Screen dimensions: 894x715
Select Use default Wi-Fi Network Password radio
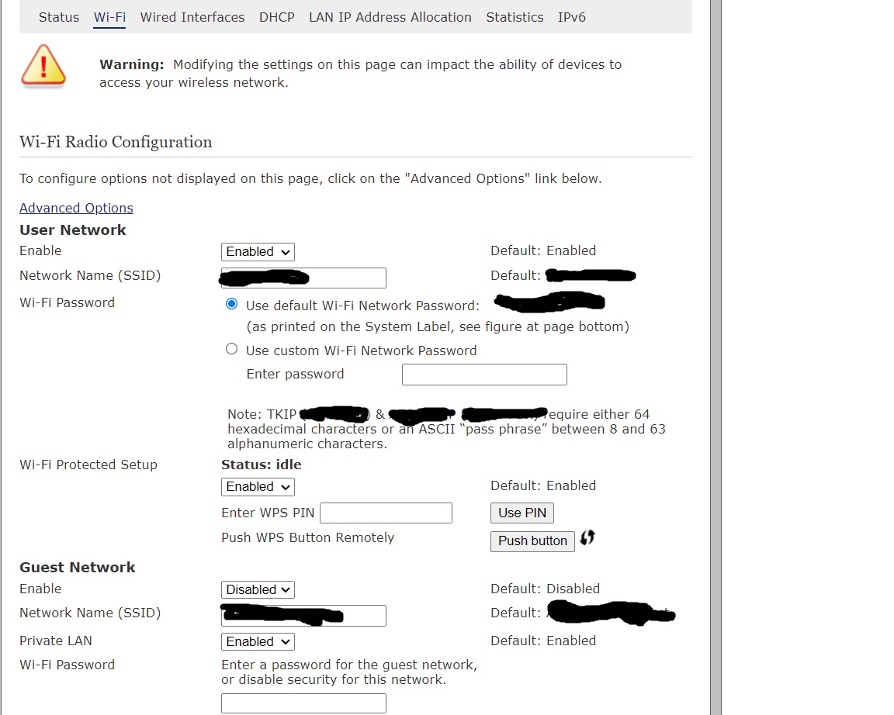pos(231,303)
